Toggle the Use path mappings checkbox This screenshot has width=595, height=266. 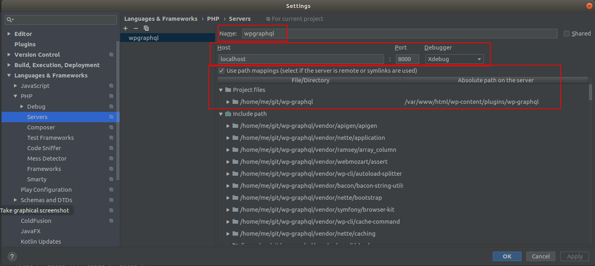coord(221,71)
